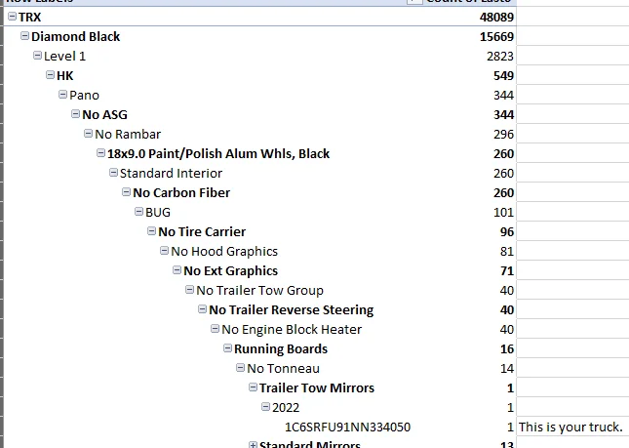Screen dimensions: 629x448
Task: Select the VIN 1C6SRFU91NN334050 cell
Action: tap(347, 428)
